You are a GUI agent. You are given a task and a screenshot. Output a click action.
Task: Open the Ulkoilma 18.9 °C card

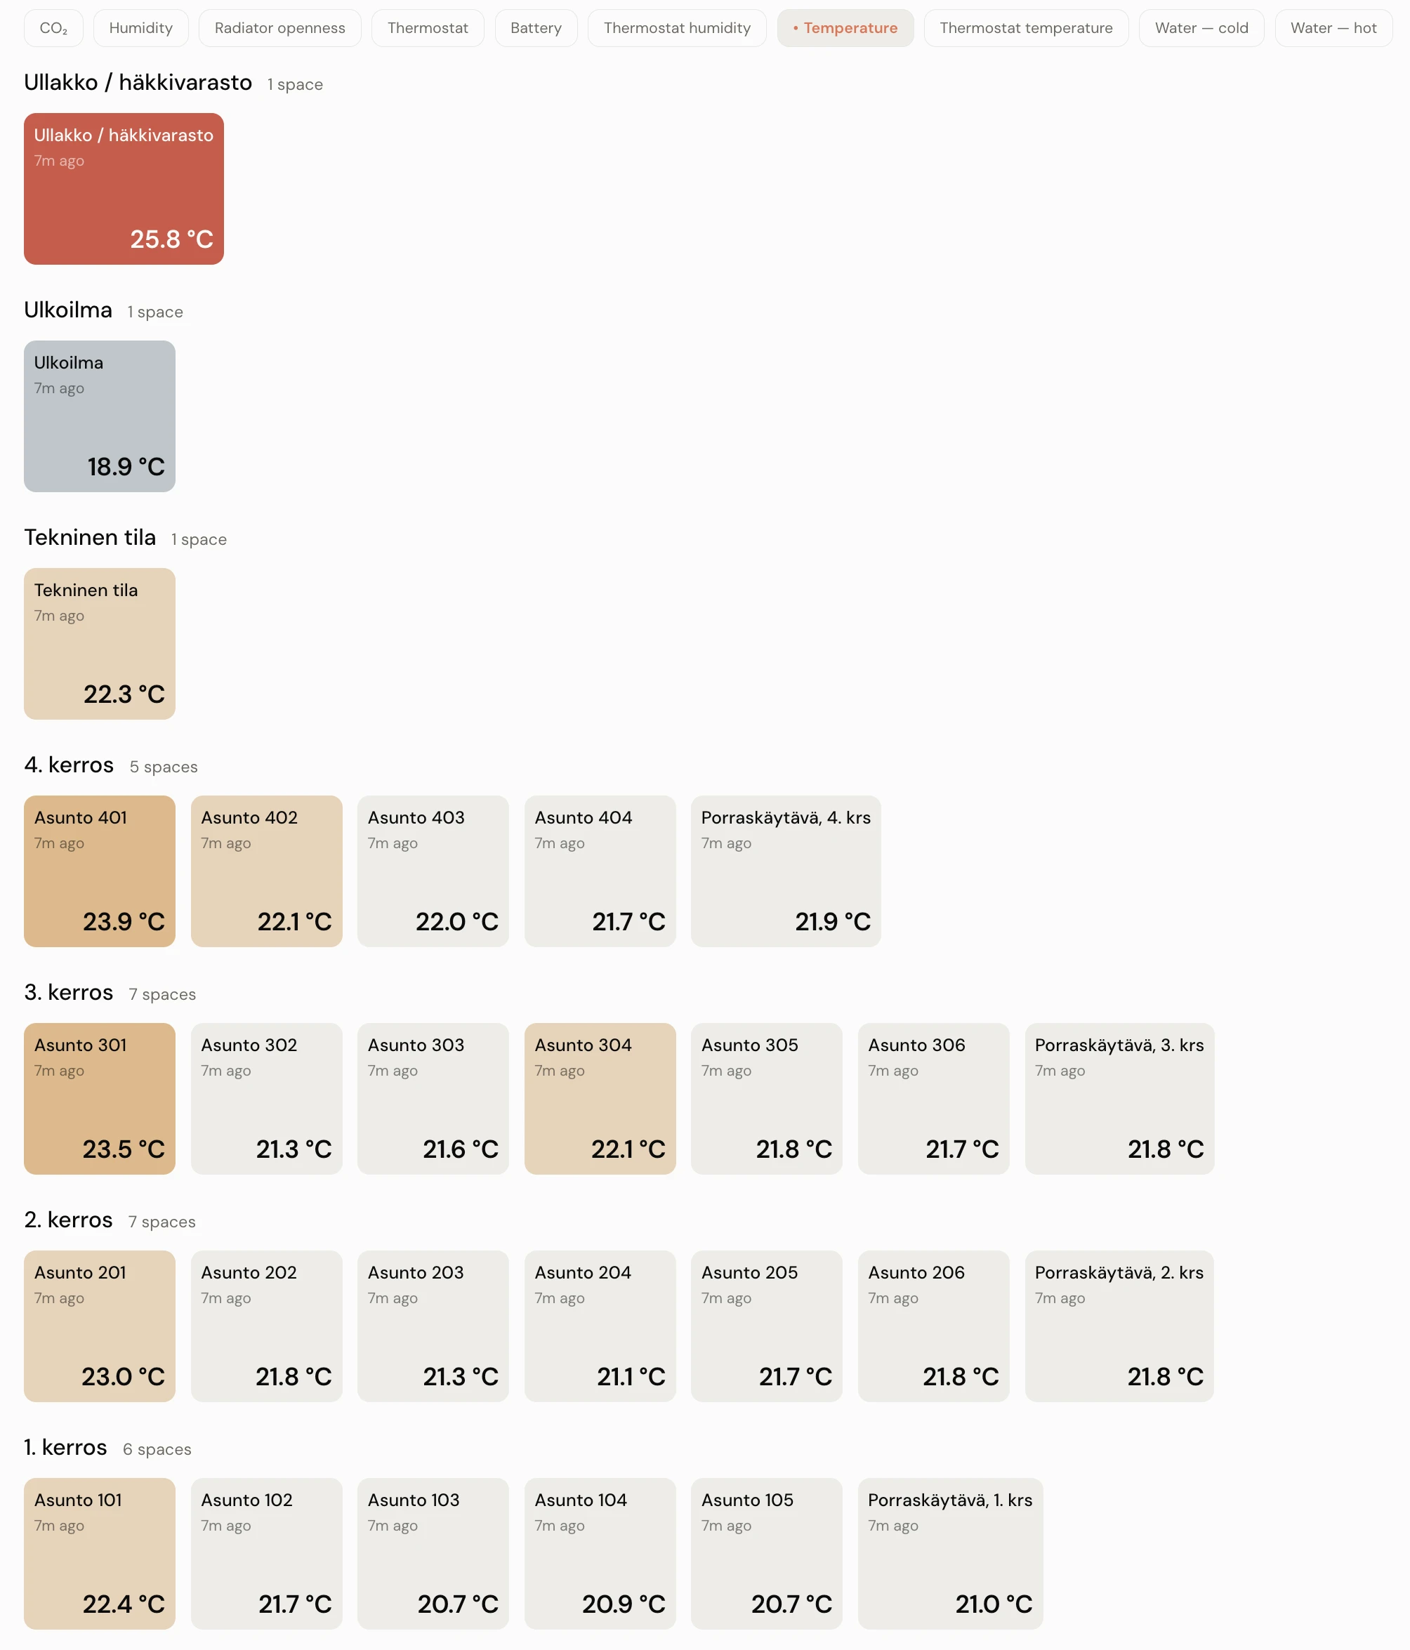(100, 416)
